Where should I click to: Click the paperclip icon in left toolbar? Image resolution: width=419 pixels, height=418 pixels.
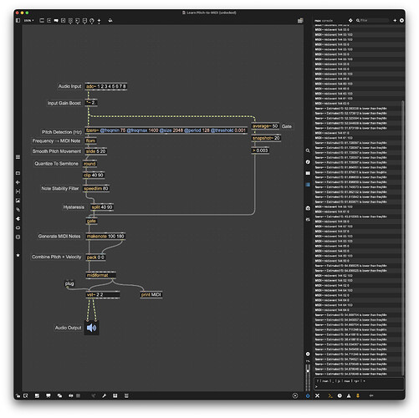click(18, 210)
